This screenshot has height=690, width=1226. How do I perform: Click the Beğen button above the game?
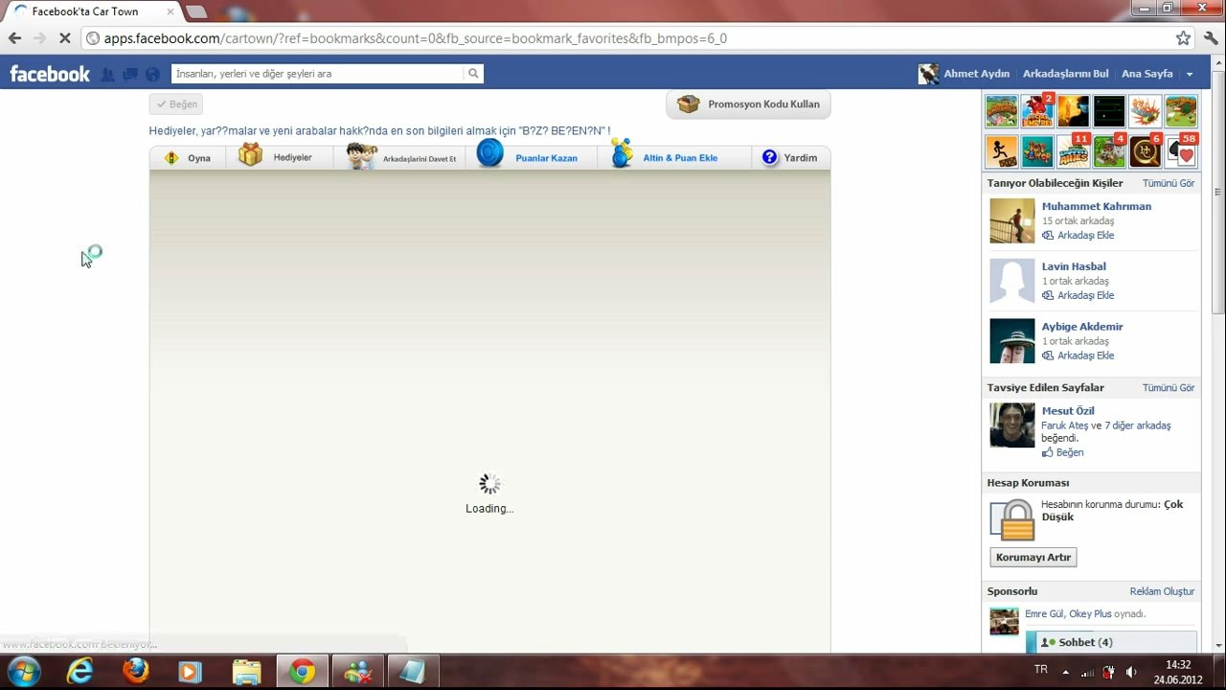pos(176,104)
